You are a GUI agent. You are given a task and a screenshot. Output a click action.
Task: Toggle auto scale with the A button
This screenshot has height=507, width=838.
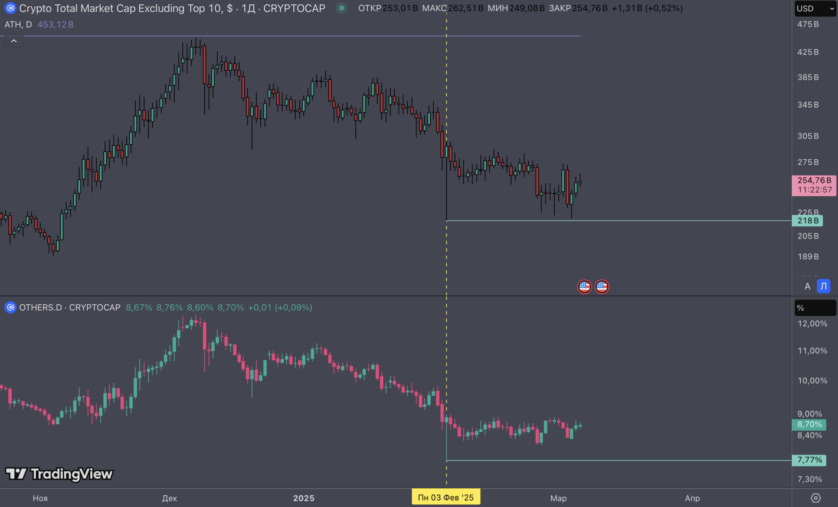[x=807, y=286]
